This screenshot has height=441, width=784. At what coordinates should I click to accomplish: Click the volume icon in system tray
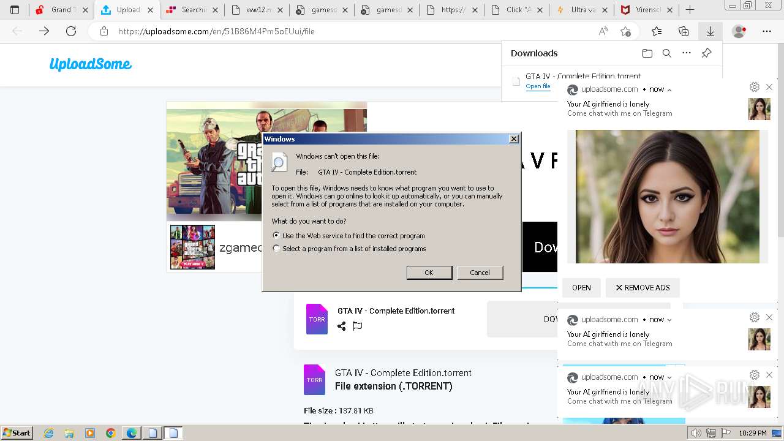(x=696, y=433)
